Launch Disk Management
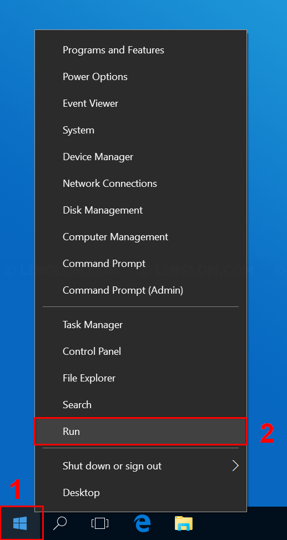Viewport: 287px width, 540px height. coord(140,210)
